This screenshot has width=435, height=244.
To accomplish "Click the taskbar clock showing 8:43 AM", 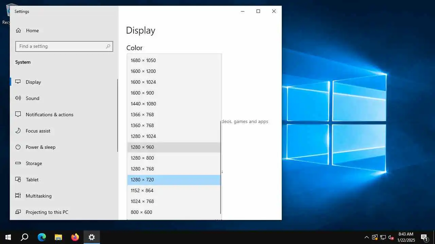I will (406, 237).
